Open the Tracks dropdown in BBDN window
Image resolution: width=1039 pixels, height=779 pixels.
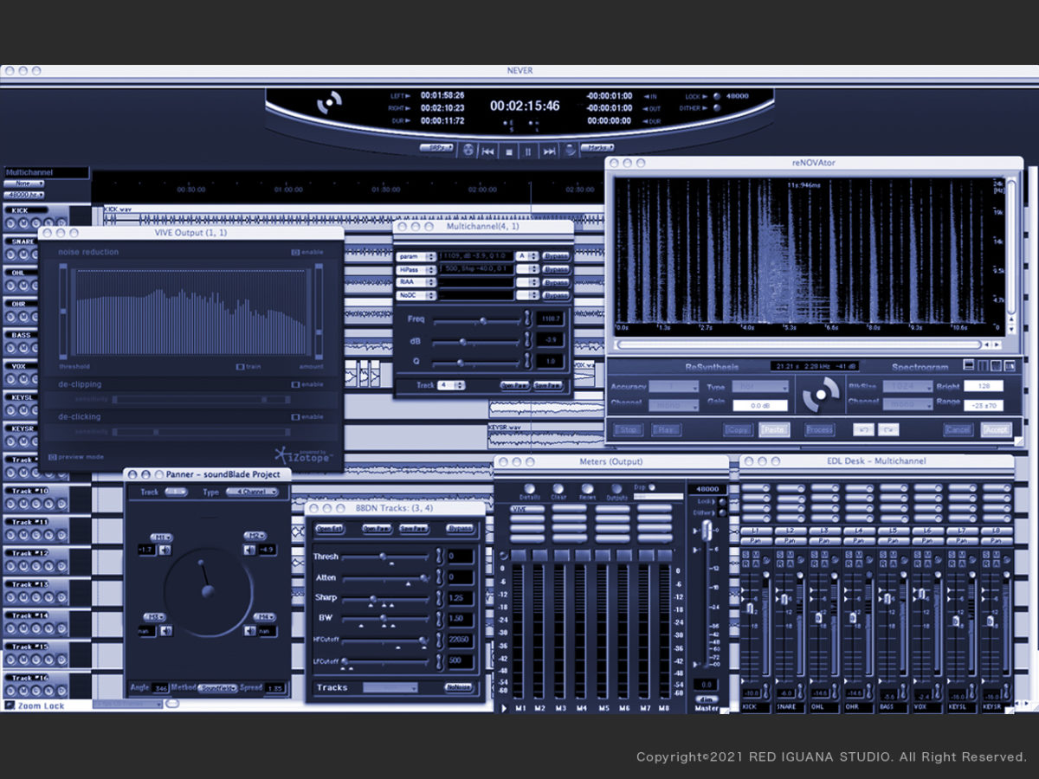(390, 688)
